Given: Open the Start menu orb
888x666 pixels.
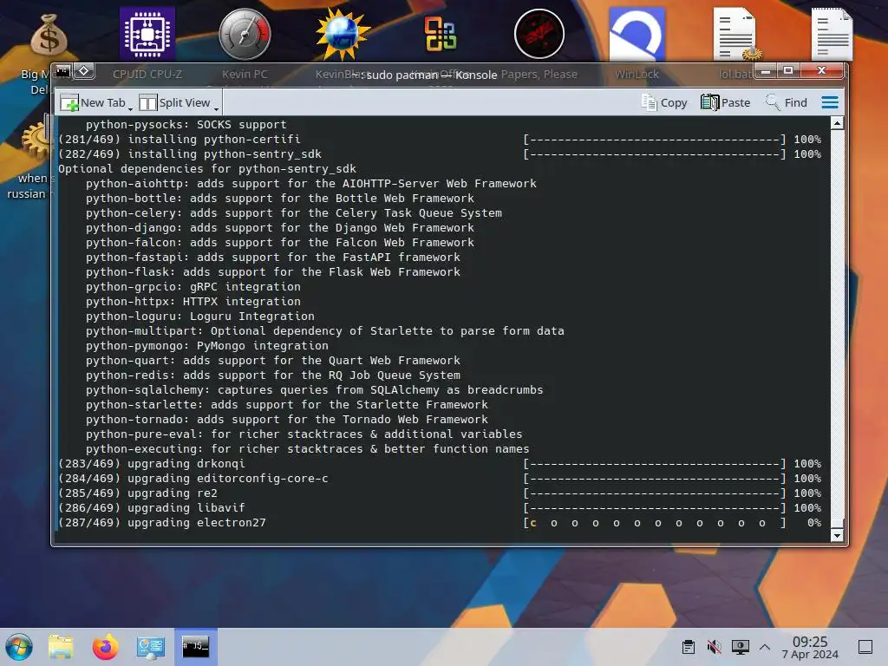Looking at the screenshot, I should 19,647.
